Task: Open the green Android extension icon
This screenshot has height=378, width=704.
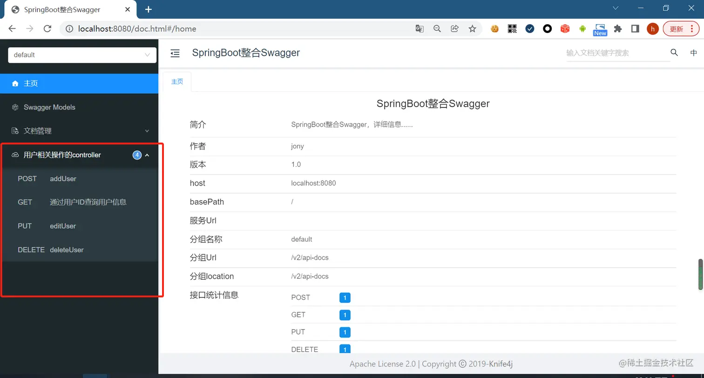Action: pyautogui.click(x=582, y=29)
